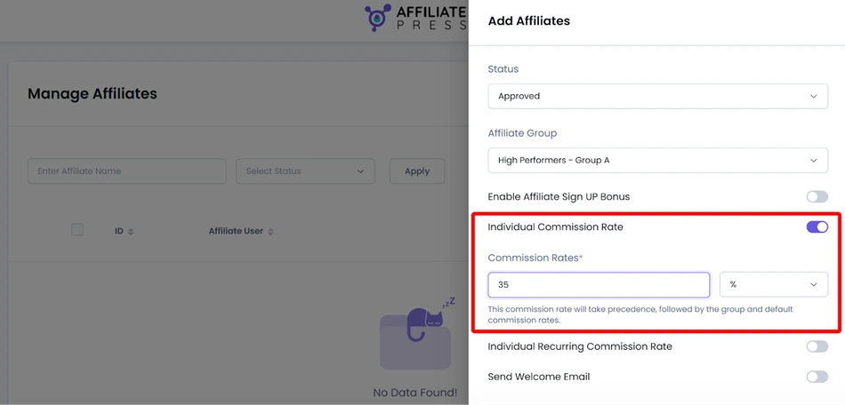
Task: Click the Affiliate User sort arrows
Action: [270, 232]
